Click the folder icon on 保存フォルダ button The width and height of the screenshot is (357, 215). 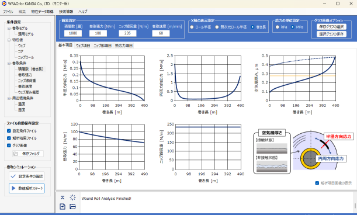click(16, 154)
